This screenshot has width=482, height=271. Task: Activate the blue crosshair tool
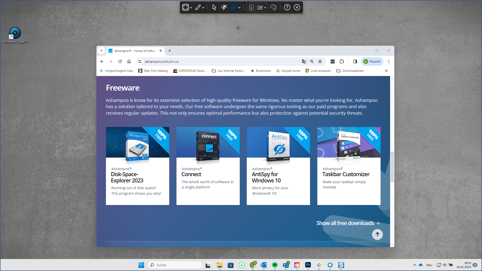coord(234,7)
